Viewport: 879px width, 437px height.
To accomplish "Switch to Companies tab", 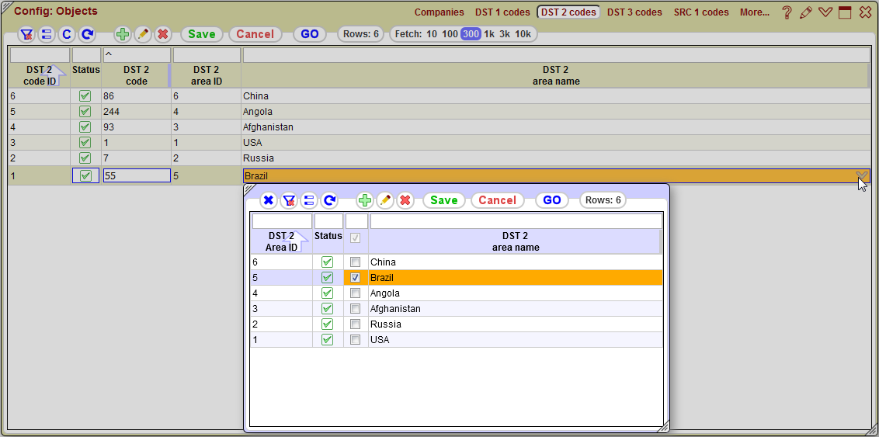I will pyautogui.click(x=439, y=12).
